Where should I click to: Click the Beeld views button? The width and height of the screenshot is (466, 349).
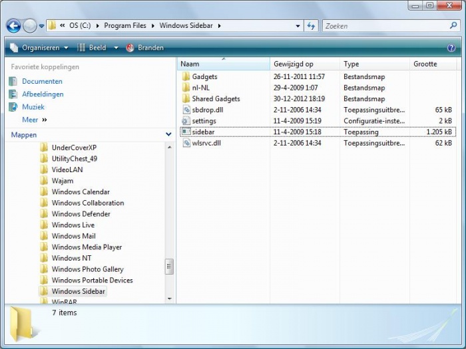(x=91, y=48)
